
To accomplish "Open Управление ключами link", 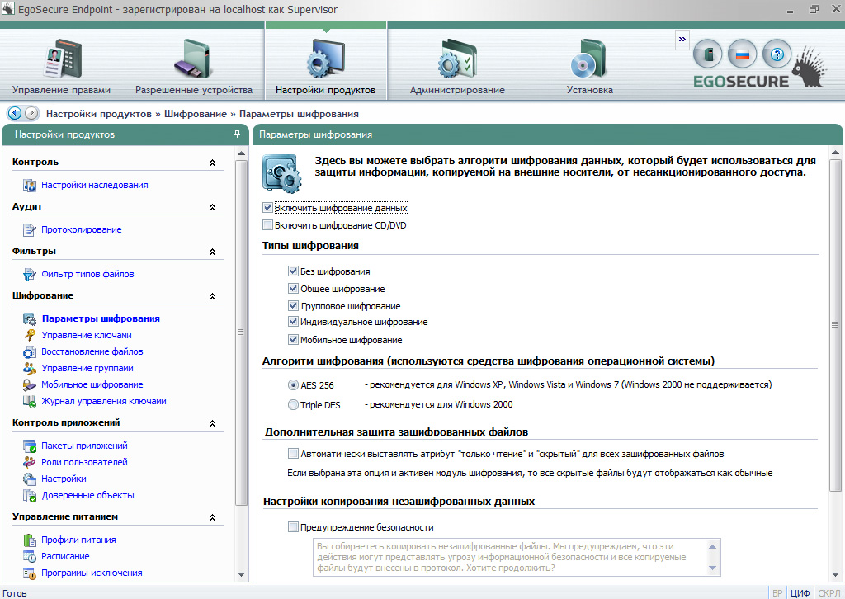I will click(87, 335).
